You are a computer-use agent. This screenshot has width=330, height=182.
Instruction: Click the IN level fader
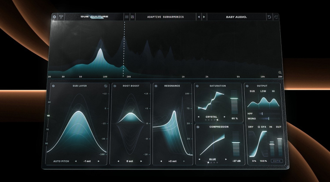272,144
